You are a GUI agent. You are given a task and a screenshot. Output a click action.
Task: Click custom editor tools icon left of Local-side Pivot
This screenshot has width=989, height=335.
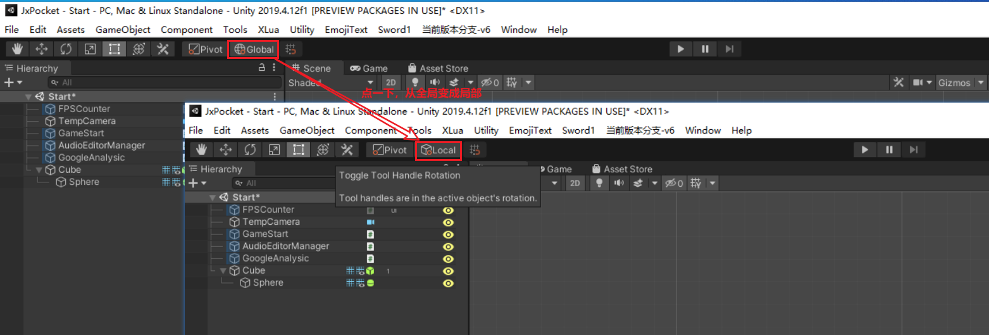click(x=347, y=150)
